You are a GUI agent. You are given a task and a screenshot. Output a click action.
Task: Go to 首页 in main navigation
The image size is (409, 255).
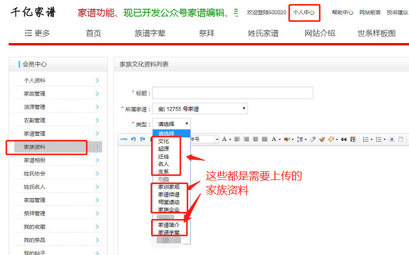(x=94, y=33)
